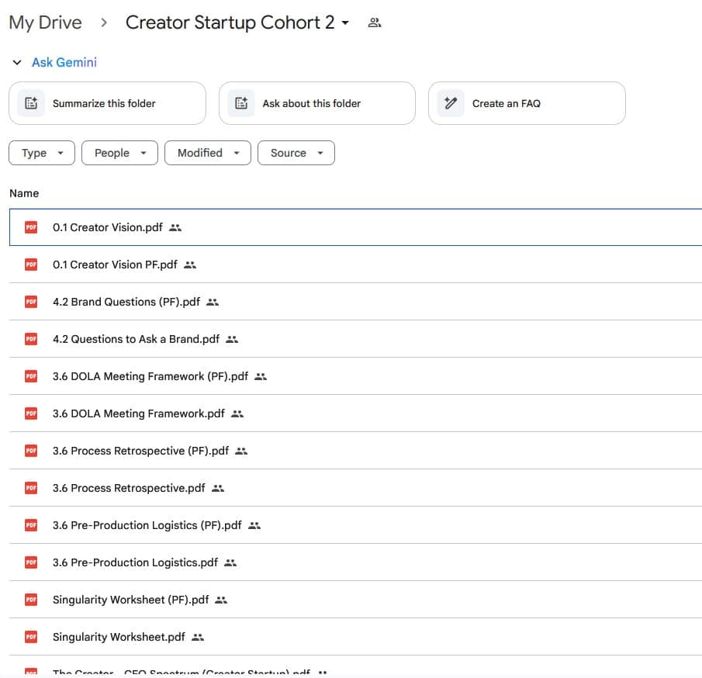Image resolution: width=702 pixels, height=678 pixels.
Task: Click the shared folder icon beside the folder title
Action: coord(375,22)
